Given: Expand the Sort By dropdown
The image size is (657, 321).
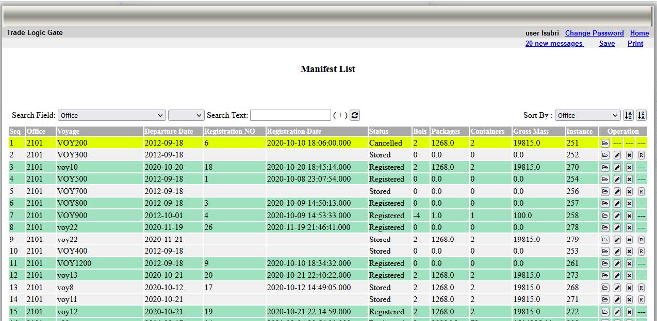Looking at the screenshot, I should [587, 115].
